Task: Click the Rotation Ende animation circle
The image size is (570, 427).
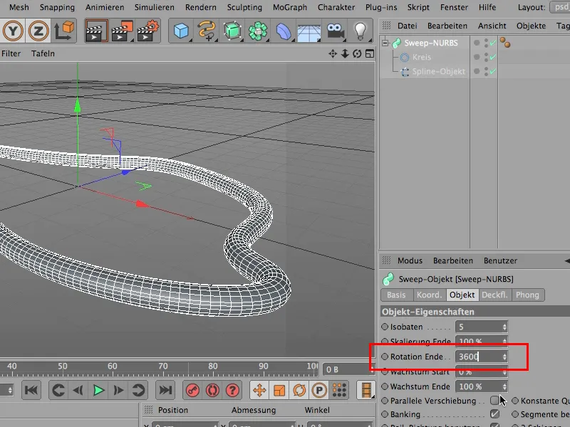Action: pos(385,357)
